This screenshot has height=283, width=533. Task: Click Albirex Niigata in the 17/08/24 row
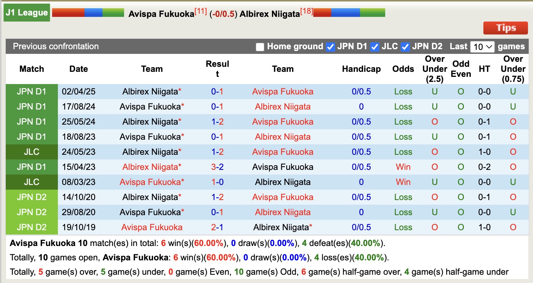283,107
